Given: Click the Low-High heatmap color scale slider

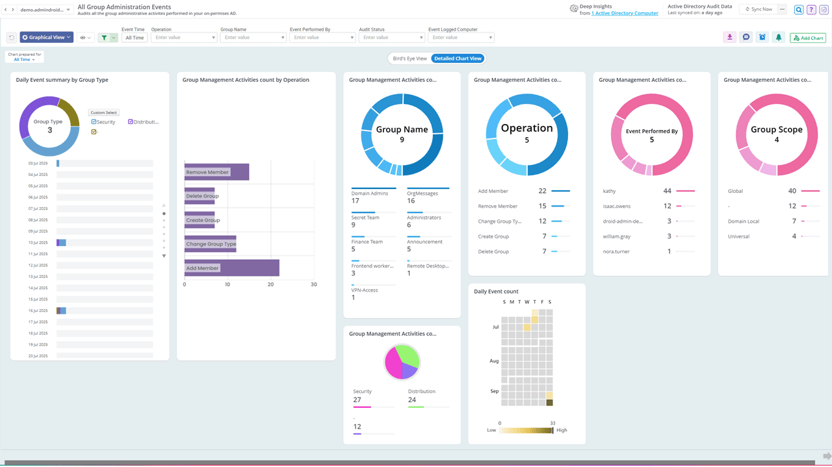Looking at the screenshot, I should coord(526,430).
